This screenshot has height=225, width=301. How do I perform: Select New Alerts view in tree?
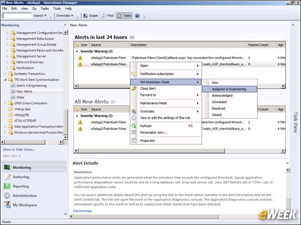(24, 91)
